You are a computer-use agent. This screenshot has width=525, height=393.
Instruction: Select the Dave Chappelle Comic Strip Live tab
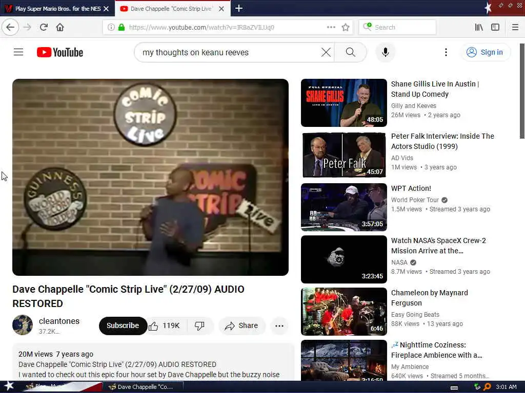[172, 9]
